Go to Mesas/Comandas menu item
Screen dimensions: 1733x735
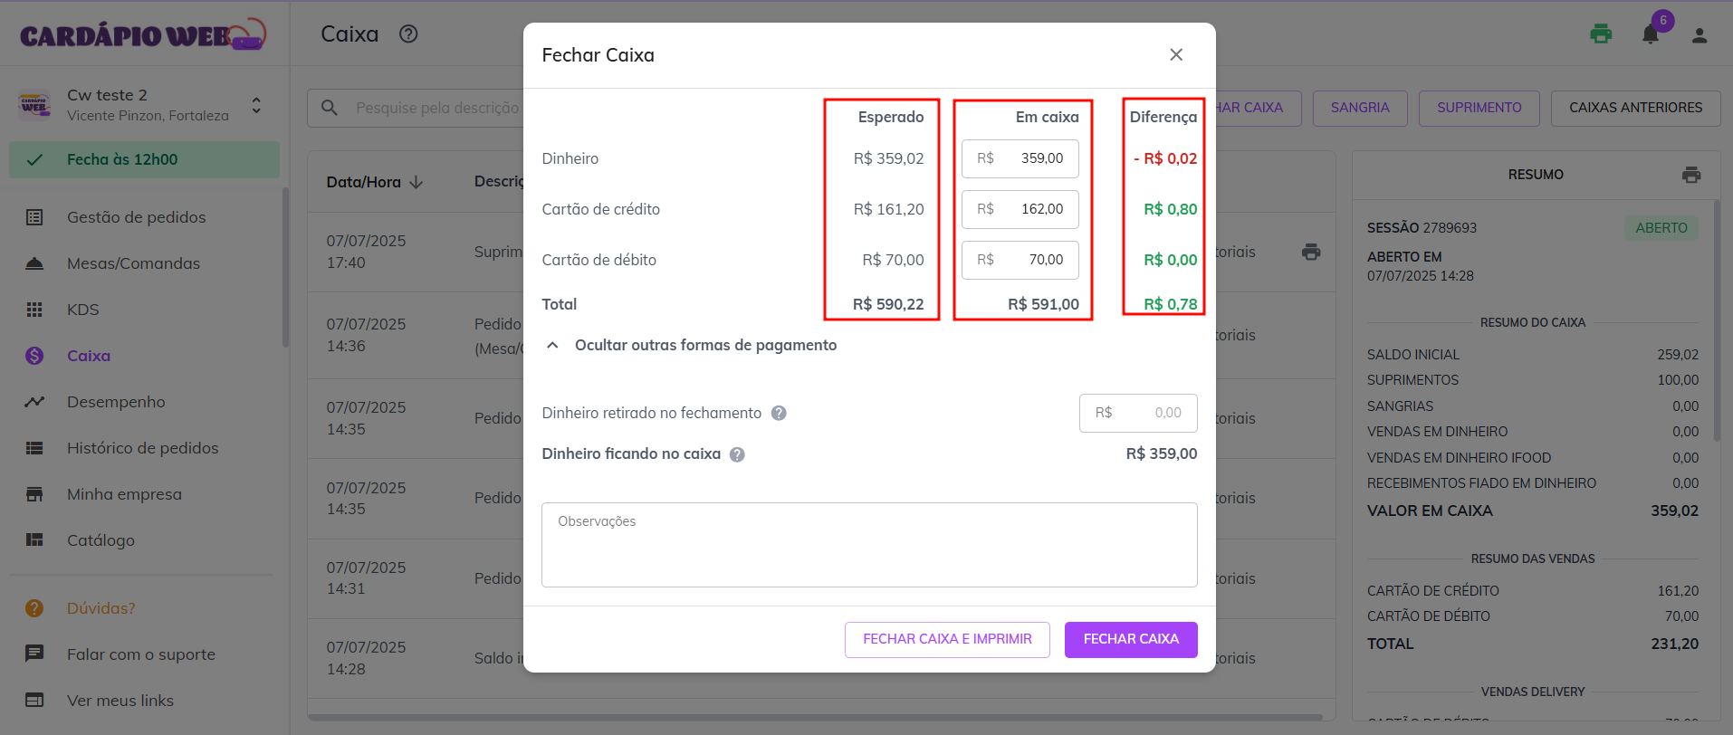133,263
